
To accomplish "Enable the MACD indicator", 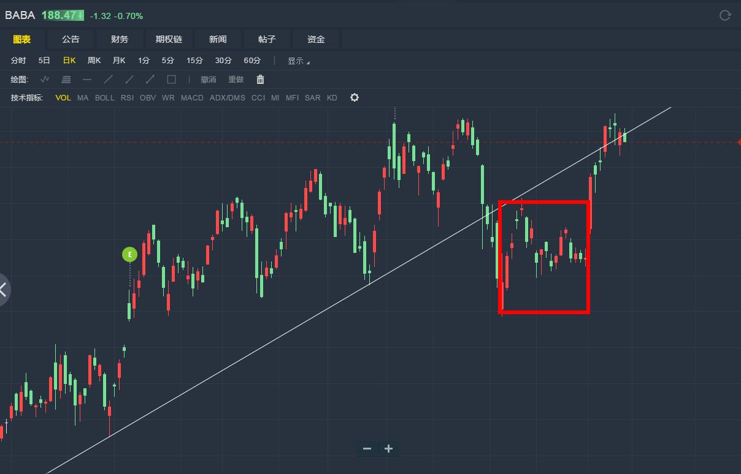I will coord(192,98).
